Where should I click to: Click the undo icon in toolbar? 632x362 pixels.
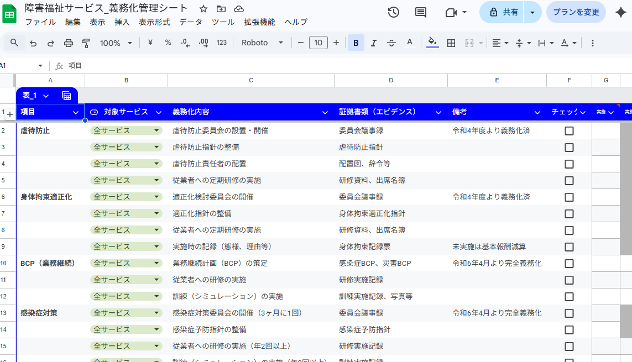(x=33, y=43)
